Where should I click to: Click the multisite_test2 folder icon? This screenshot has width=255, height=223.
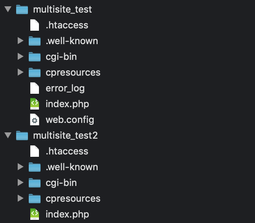pos(22,136)
